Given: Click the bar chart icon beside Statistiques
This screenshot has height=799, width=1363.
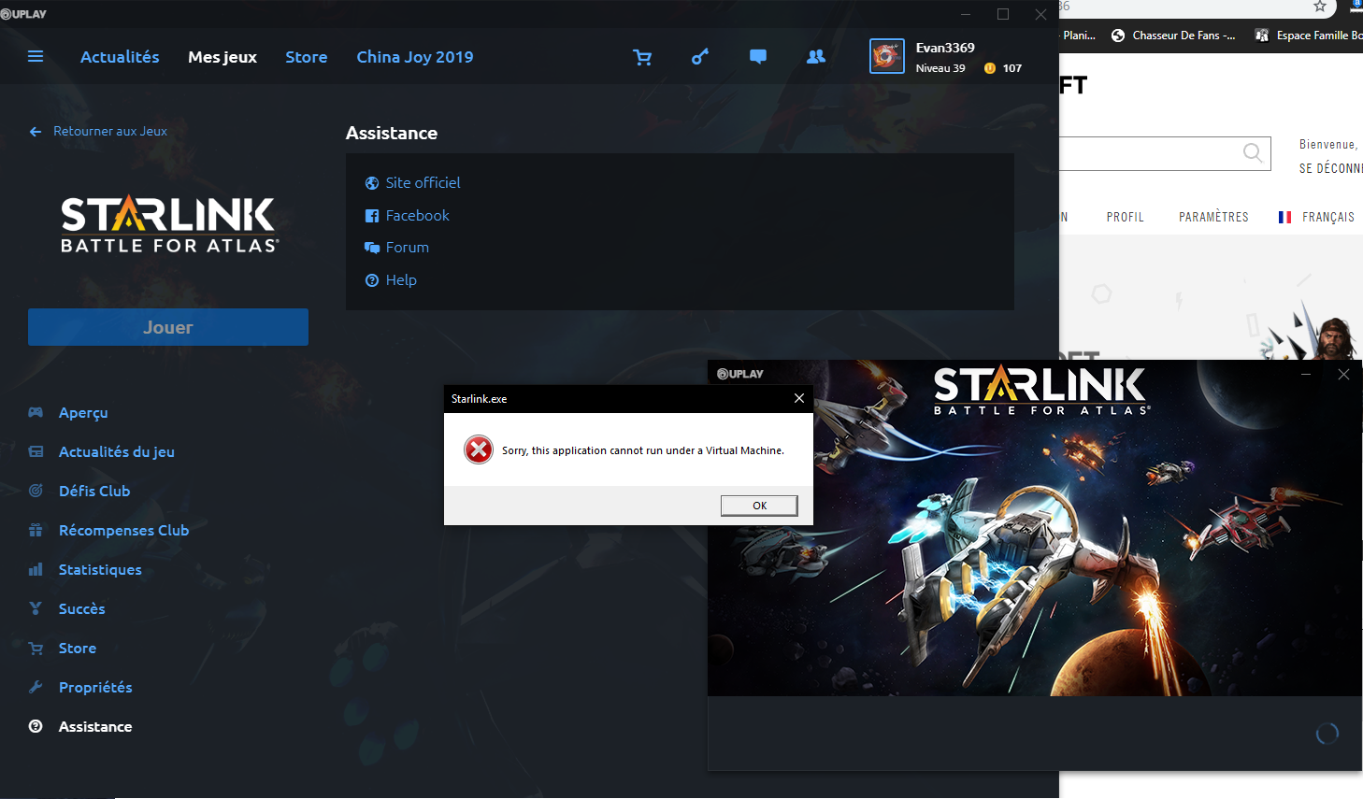Looking at the screenshot, I should pyautogui.click(x=36, y=569).
